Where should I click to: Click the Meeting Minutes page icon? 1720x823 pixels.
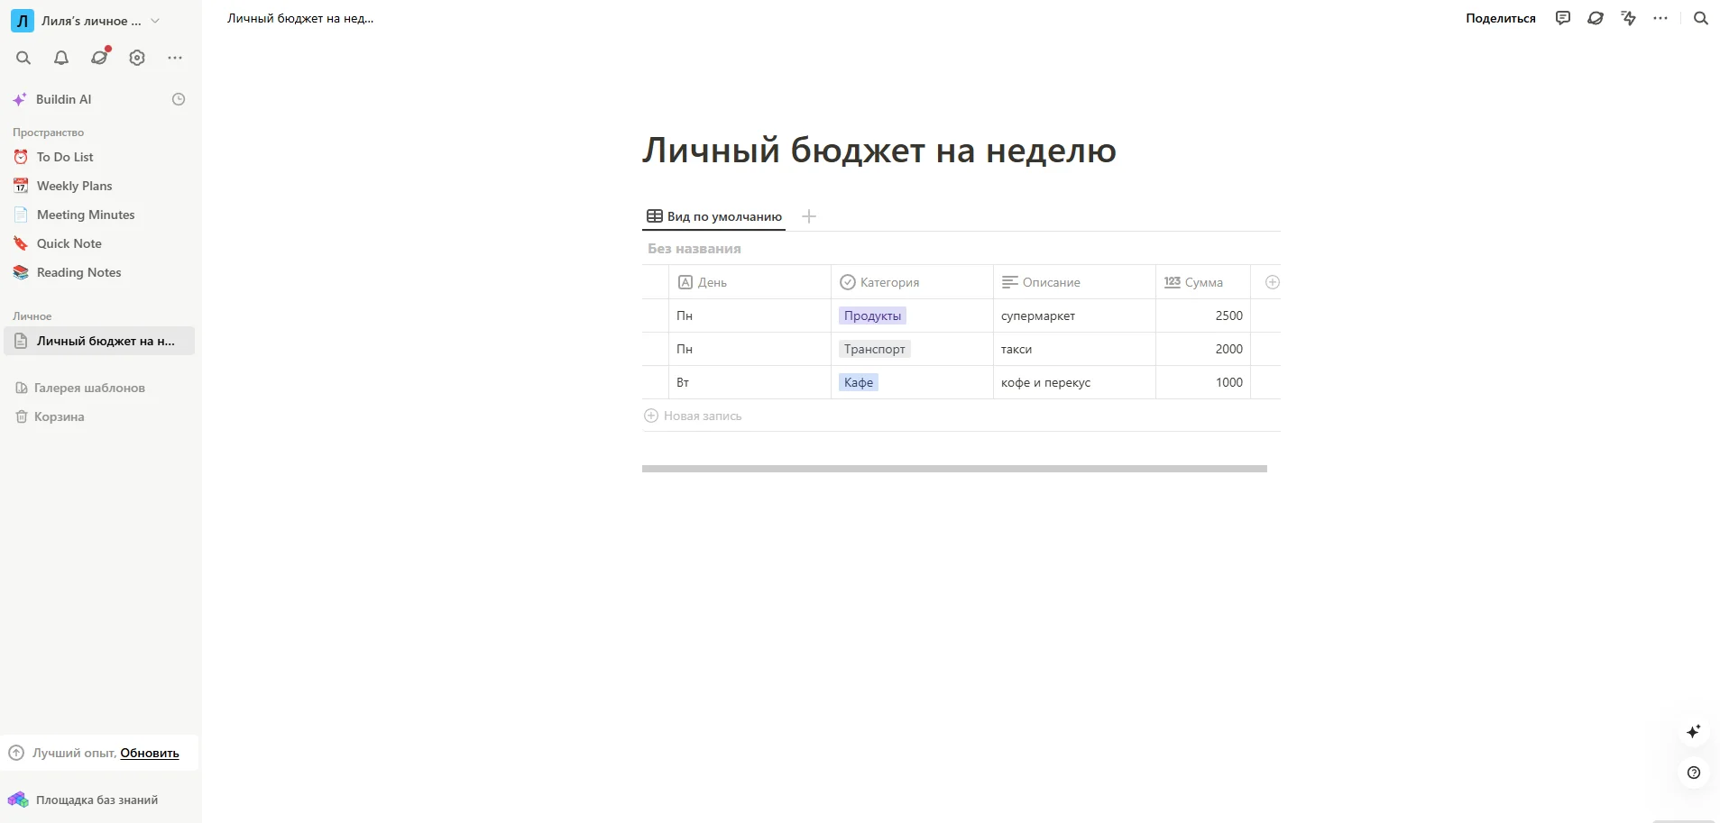pos(21,215)
